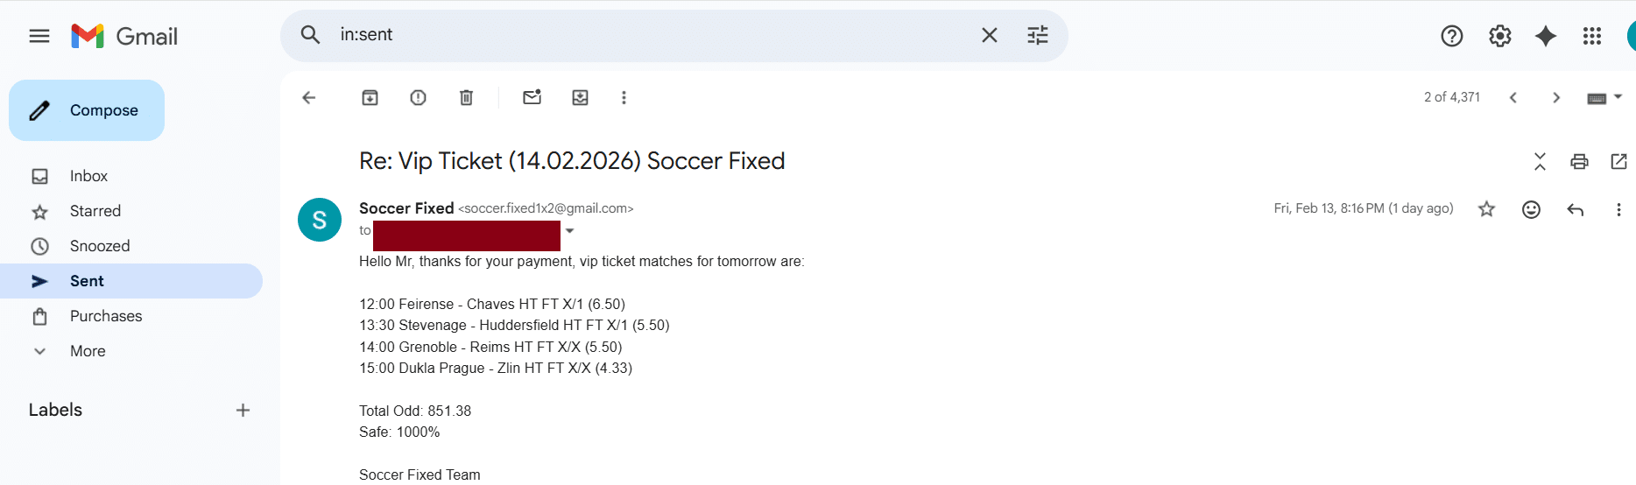Open the input tools dropdown

[x=1618, y=97]
